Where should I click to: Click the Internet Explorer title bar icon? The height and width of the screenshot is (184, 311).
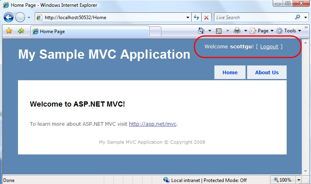(6, 5)
